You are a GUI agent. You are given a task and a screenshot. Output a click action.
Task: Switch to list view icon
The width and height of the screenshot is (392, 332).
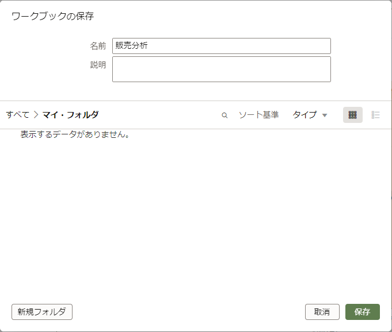click(375, 115)
